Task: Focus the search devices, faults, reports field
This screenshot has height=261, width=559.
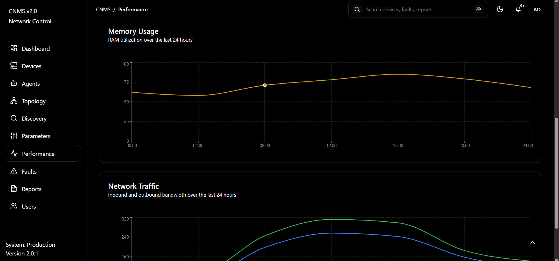Action: 417,10
